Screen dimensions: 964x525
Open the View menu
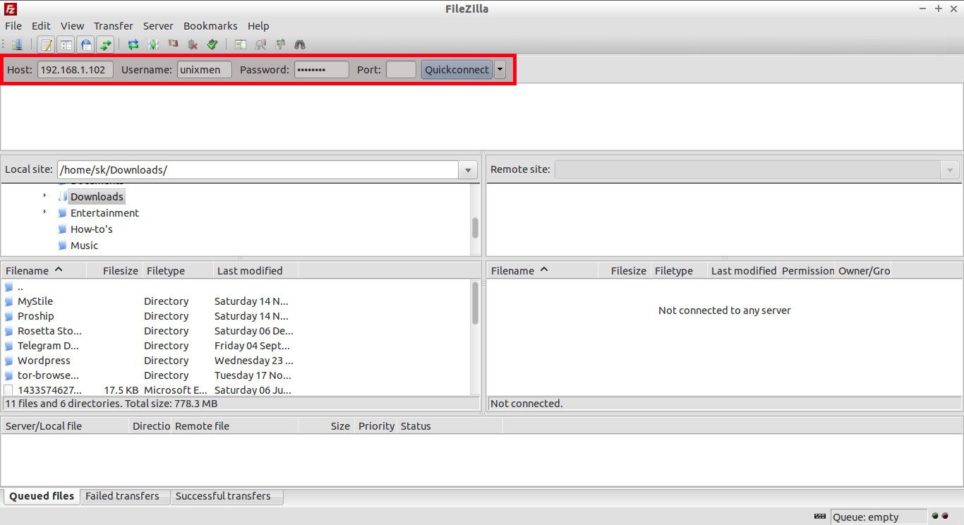pos(72,25)
